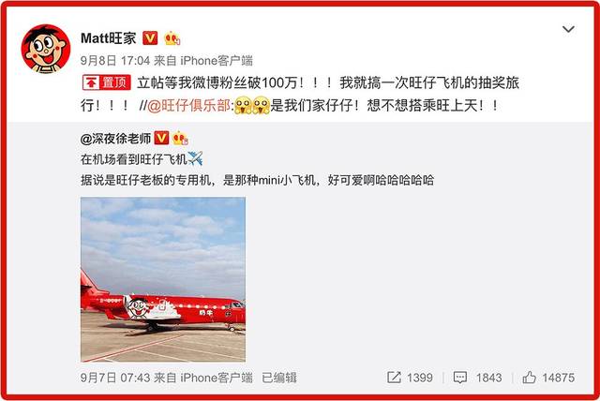Click the orange V badge beside Matt旺家
Viewport: 600px width, 401px height.
150,38
